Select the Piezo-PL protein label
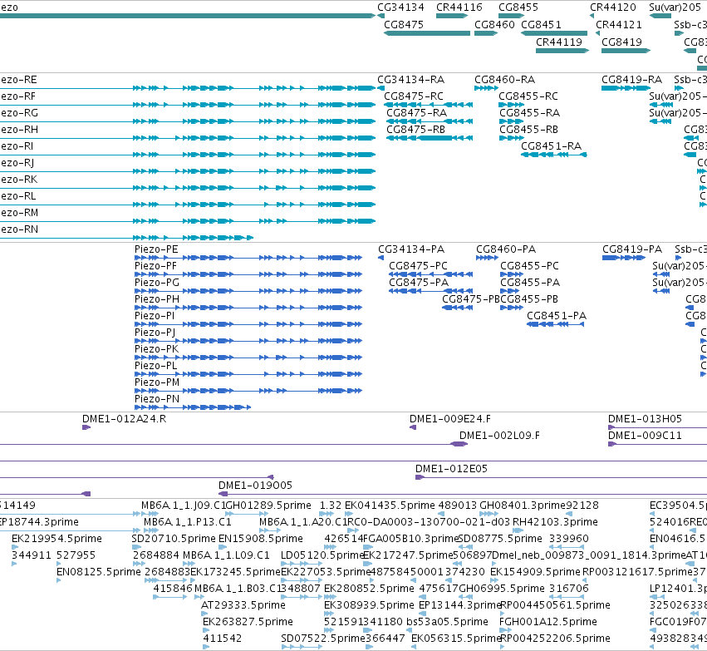Viewport: 707px width, 651px height. [155, 366]
